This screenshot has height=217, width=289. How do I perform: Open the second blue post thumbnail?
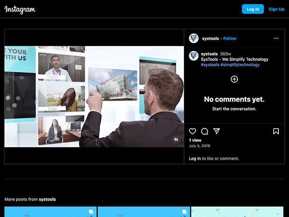(x=144, y=212)
